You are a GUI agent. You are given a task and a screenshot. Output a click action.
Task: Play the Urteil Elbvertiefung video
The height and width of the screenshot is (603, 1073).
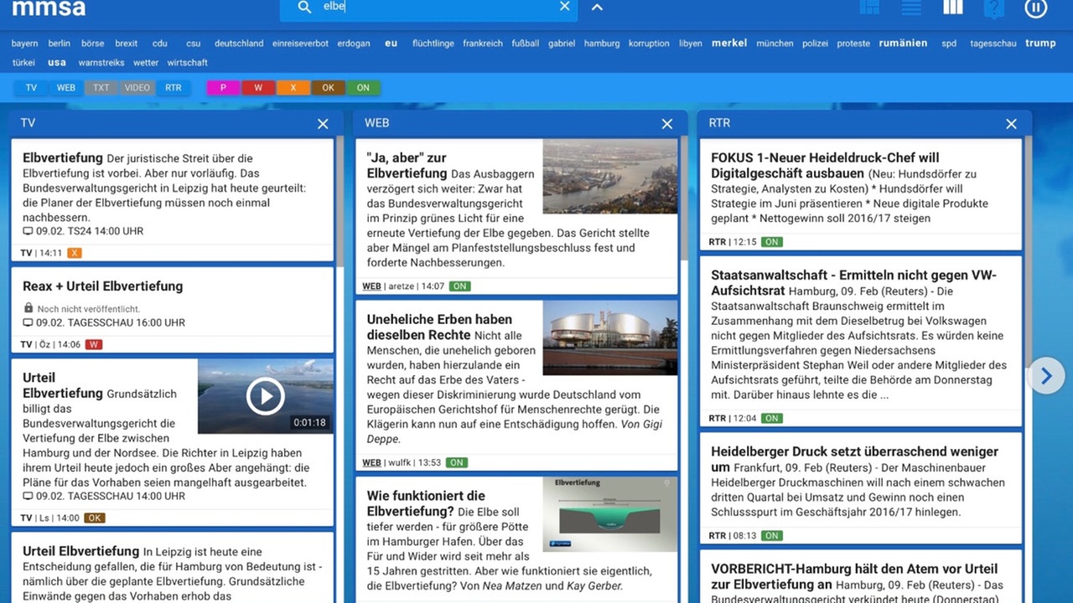tap(266, 396)
